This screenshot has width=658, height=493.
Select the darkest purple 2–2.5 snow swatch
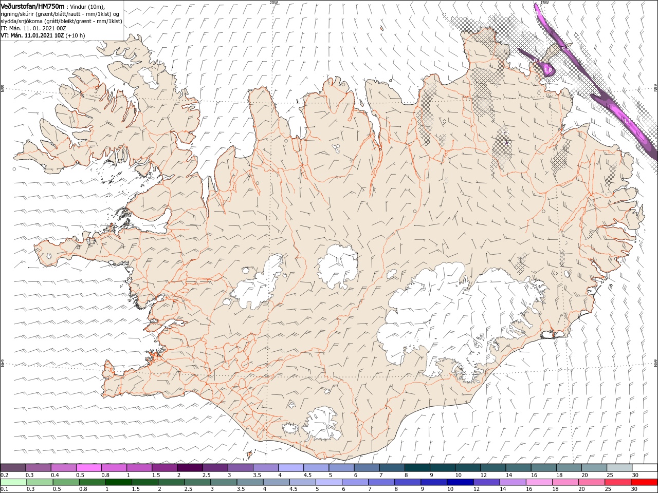pos(190,468)
